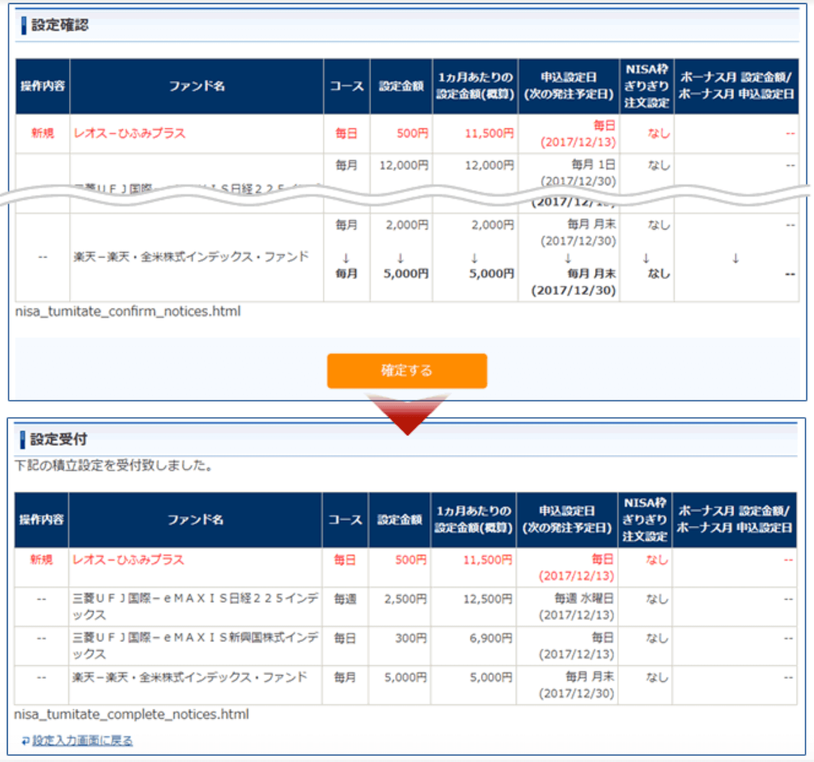Click the blue marker icon beside 設定確認 heading
The image size is (814, 762).
(x=24, y=24)
